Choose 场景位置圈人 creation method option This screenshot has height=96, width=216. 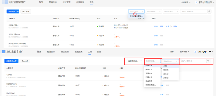152,85
